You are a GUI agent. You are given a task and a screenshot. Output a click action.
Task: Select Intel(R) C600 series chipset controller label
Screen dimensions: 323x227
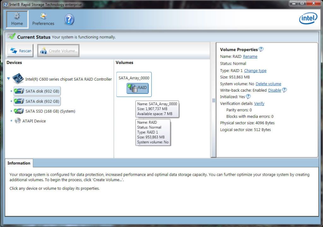click(69, 79)
